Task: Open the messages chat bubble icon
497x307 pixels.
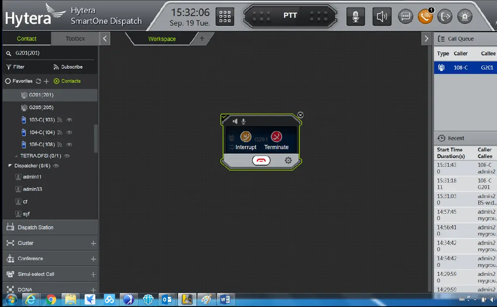Action: 405,17
